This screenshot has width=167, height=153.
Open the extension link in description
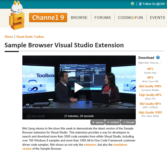(x=90, y=145)
